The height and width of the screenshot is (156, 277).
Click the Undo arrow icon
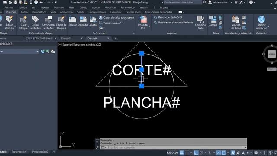[41, 3]
